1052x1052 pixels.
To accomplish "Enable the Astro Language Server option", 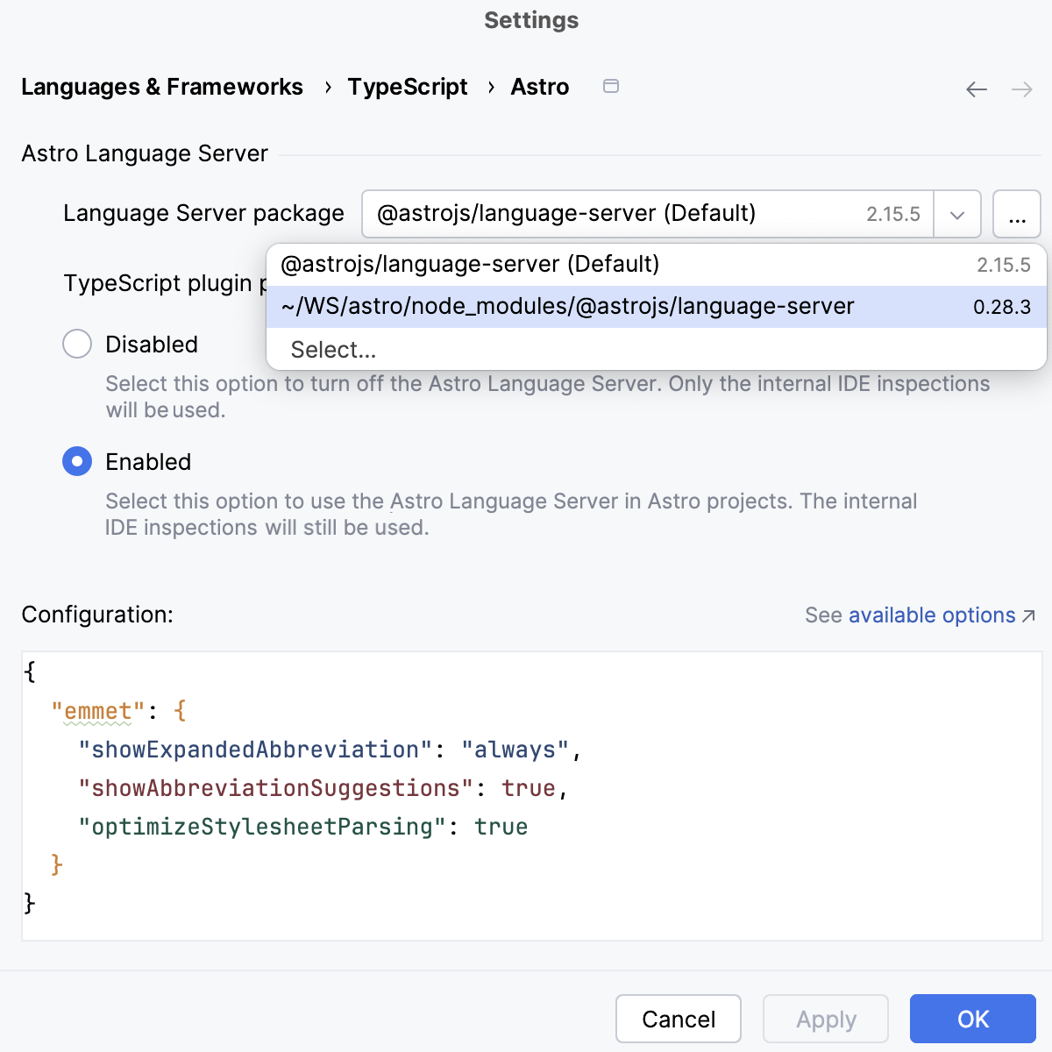I will [77, 461].
